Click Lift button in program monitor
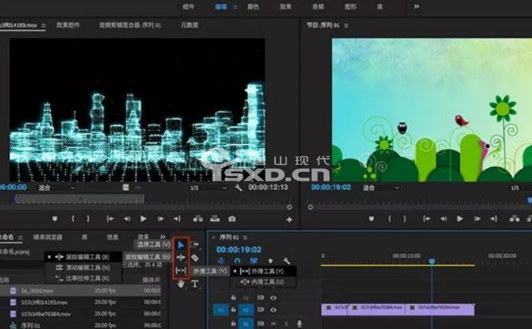532x329 pixels. 515,219
